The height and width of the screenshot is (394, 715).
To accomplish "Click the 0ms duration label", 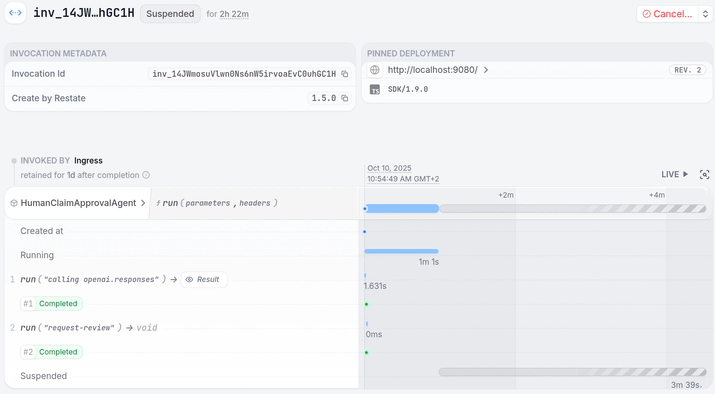I will (374, 335).
